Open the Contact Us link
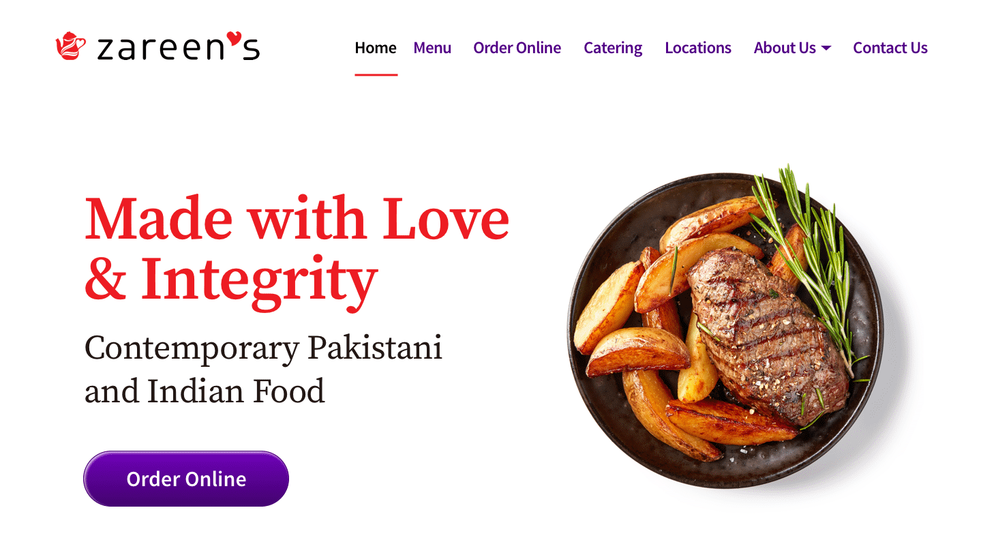The width and height of the screenshot is (981, 553). click(890, 48)
